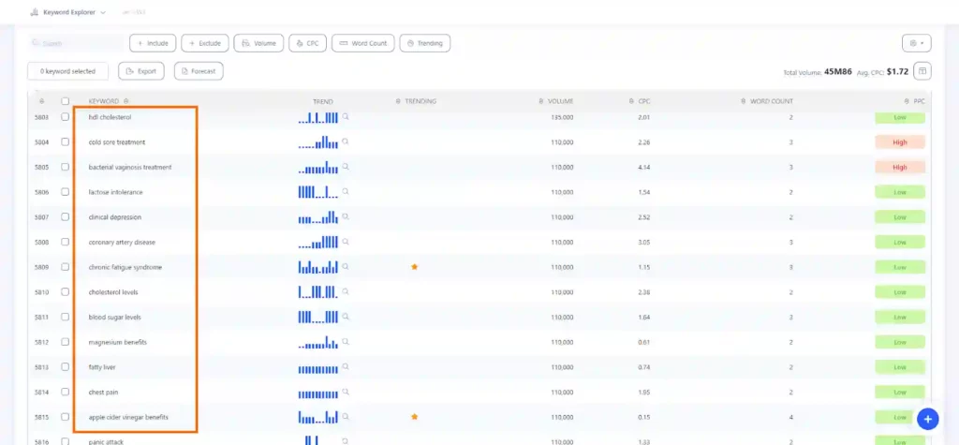Sort by the WORD COUNT column header
The image size is (959, 445).
tap(767, 101)
